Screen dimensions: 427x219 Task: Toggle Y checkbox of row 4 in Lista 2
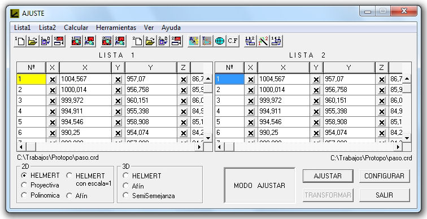click(x=316, y=112)
